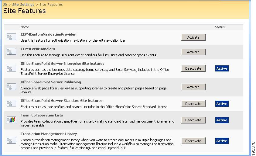Click the Active status badge for Translation Management Library
Image resolution: width=256 pixels, height=156 pixels.
[222, 141]
